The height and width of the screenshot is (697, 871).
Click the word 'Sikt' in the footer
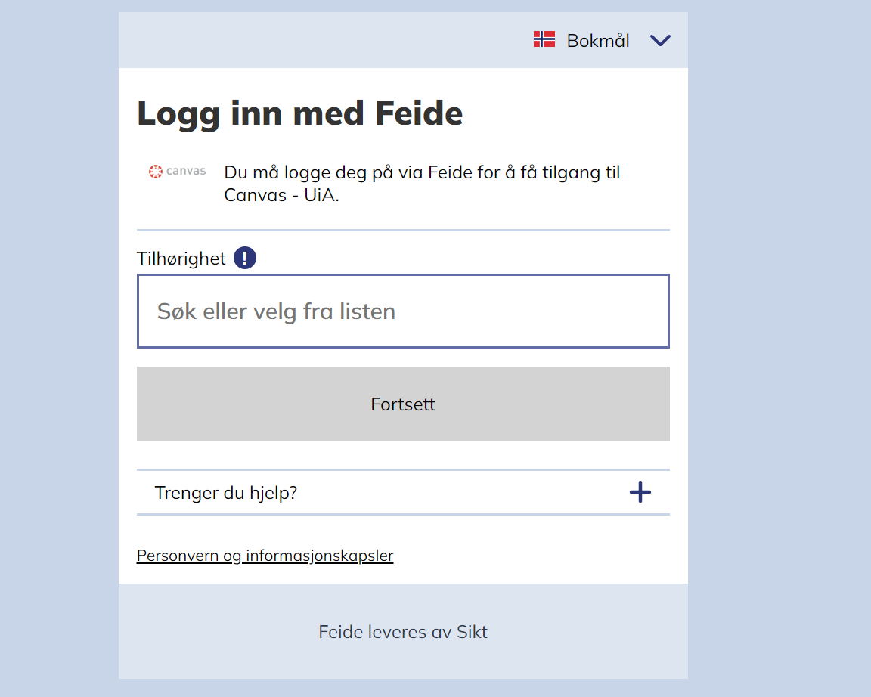point(473,632)
